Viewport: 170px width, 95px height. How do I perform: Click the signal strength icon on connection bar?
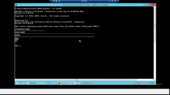(59, 1)
